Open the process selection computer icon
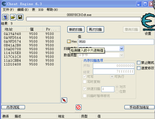Image resolution: width=155 pixels, height=119 pixels. click(5, 17)
